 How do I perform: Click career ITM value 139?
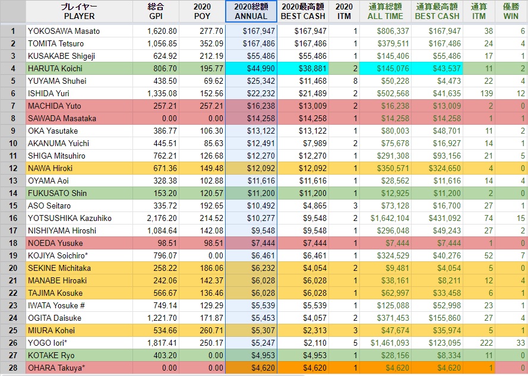click(x=479, y=93)
